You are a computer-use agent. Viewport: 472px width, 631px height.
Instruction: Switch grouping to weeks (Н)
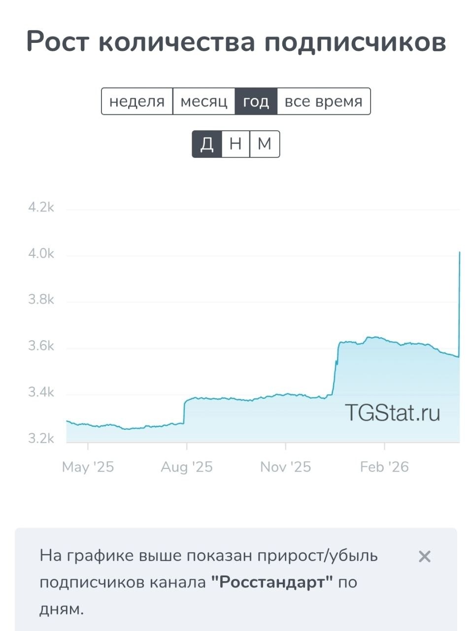236,144
